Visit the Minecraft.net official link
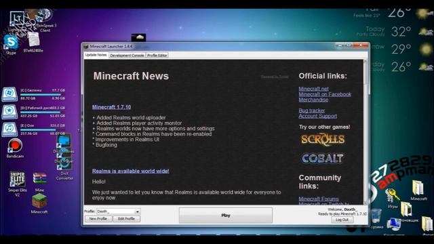 [313, 89]
